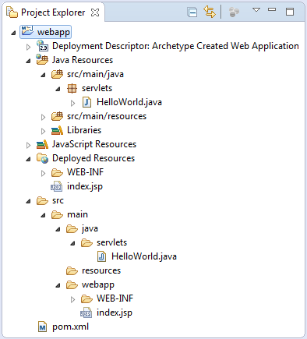The image size is (307, 339).
Task: Close the Project Explorer view tab
Action: click(95, 12)
